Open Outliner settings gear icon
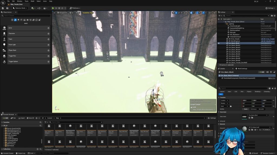Viewport: 277px width, 155px height. click(274, 16)
